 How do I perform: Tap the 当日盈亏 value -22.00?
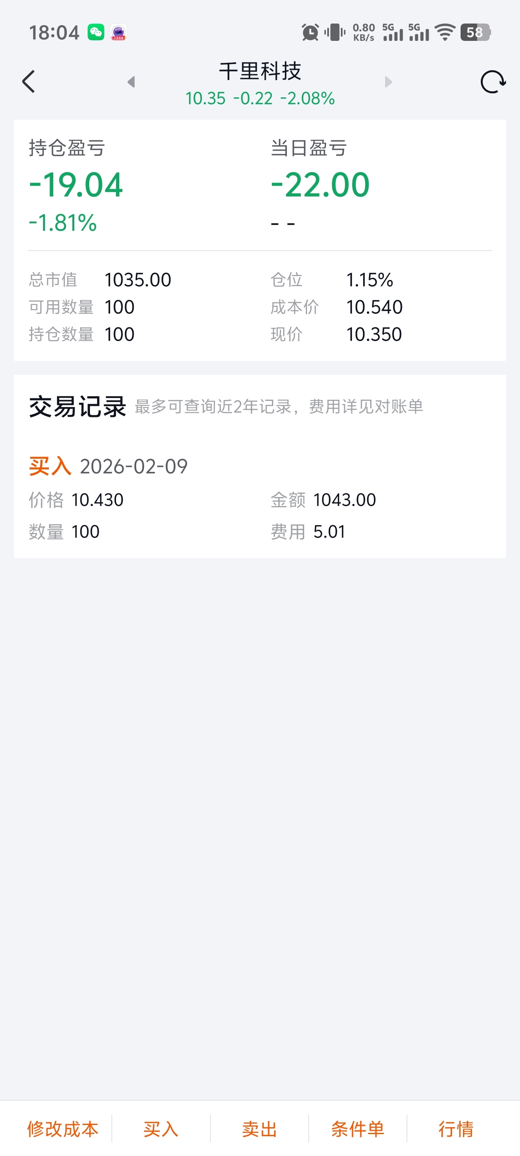320,185
